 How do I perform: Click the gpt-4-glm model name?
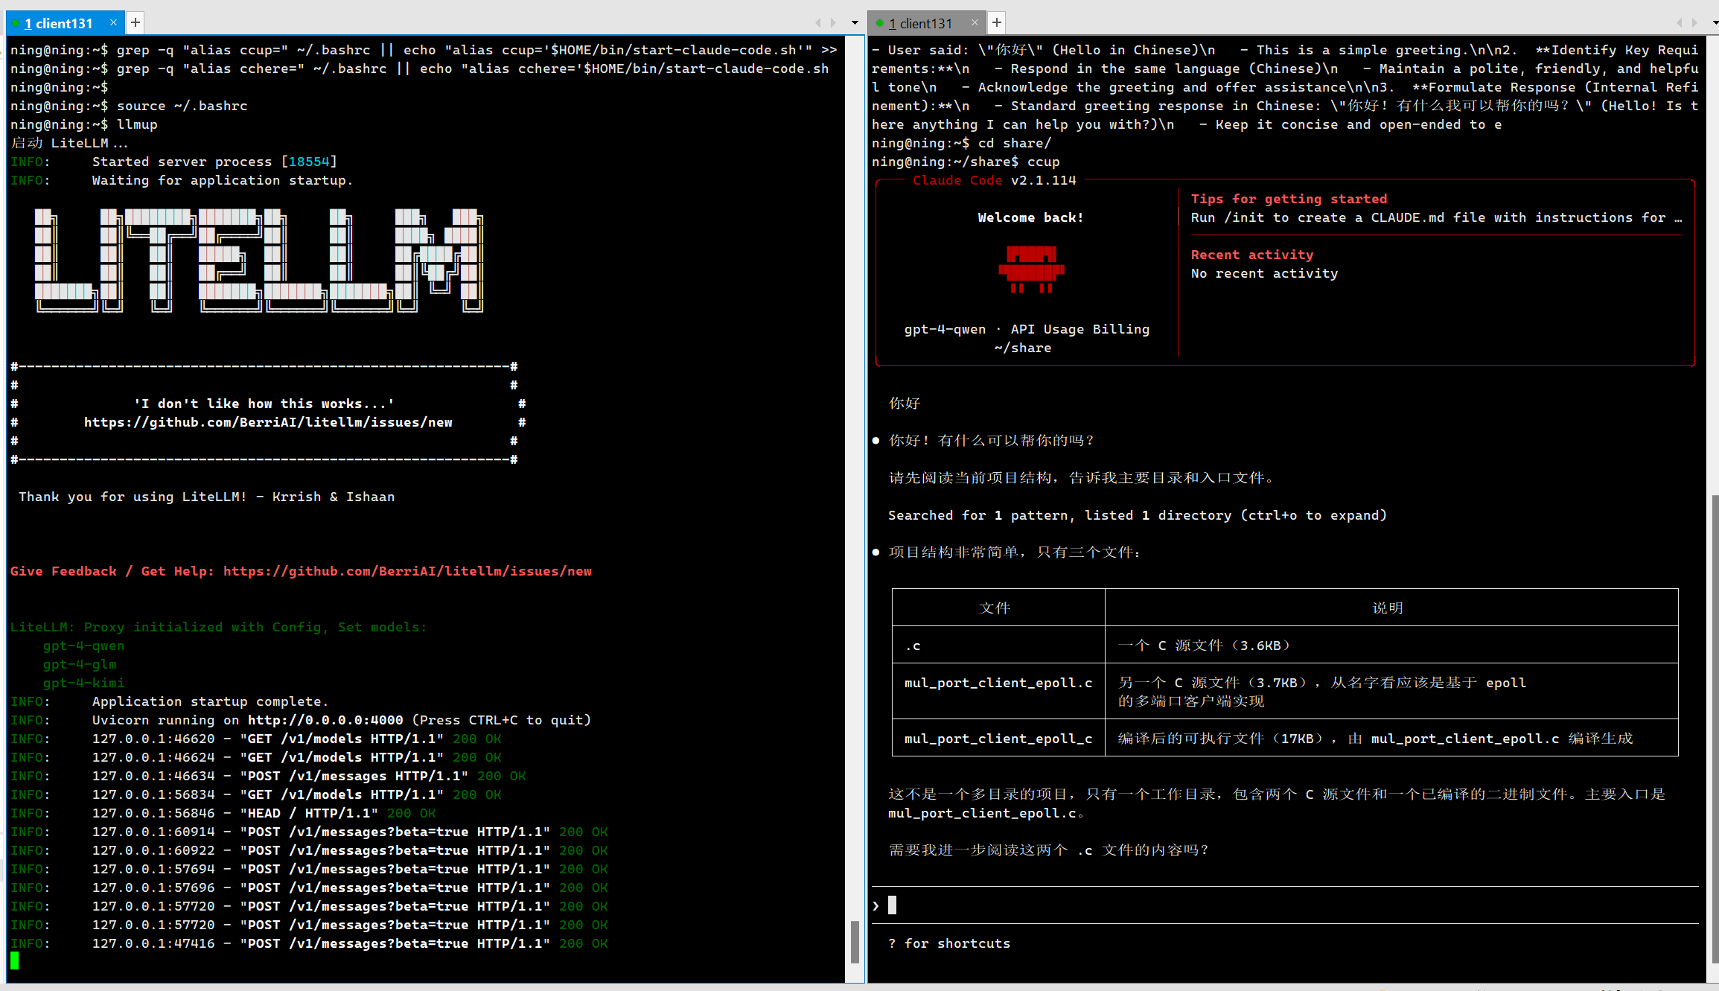(80, 664)
